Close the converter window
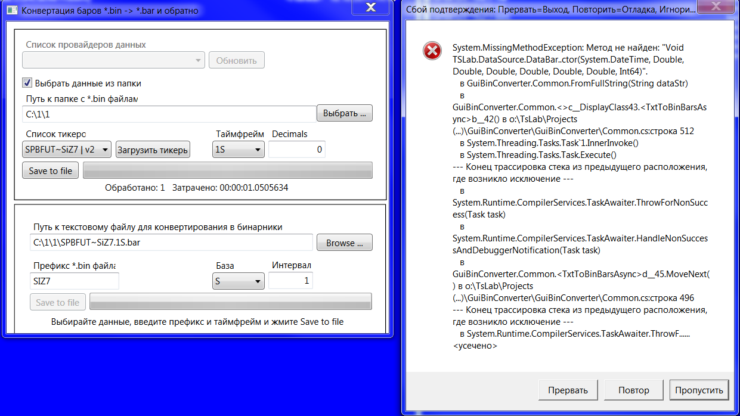This screenshot has height=416, width=740. pos(370,7)
